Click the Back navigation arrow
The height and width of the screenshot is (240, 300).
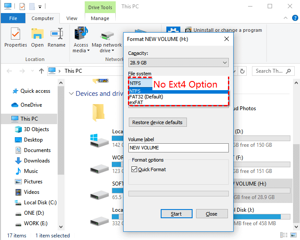[9, 71]
